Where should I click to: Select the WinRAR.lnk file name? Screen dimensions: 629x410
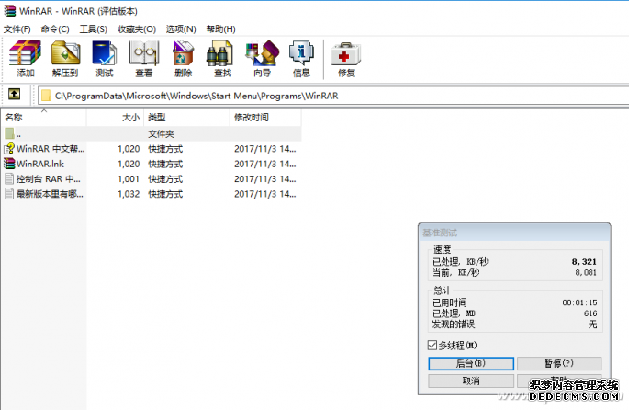pyautogui.click(x=40, y=164)
